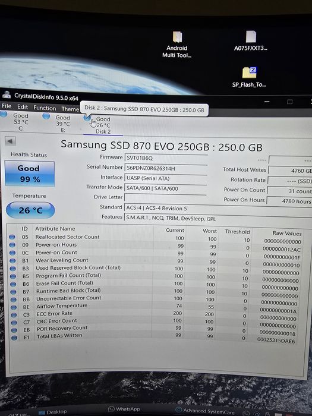
Task: Select the E: drive tab
Action: pos(62,124)
